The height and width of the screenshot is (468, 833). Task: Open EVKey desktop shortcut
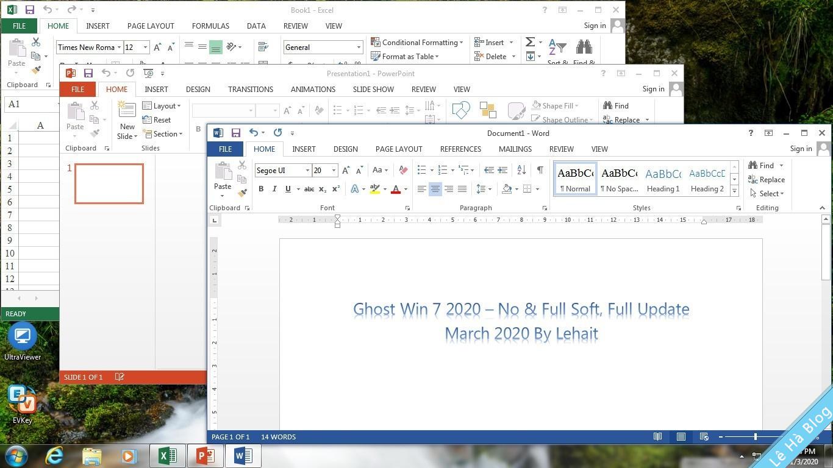23,405
